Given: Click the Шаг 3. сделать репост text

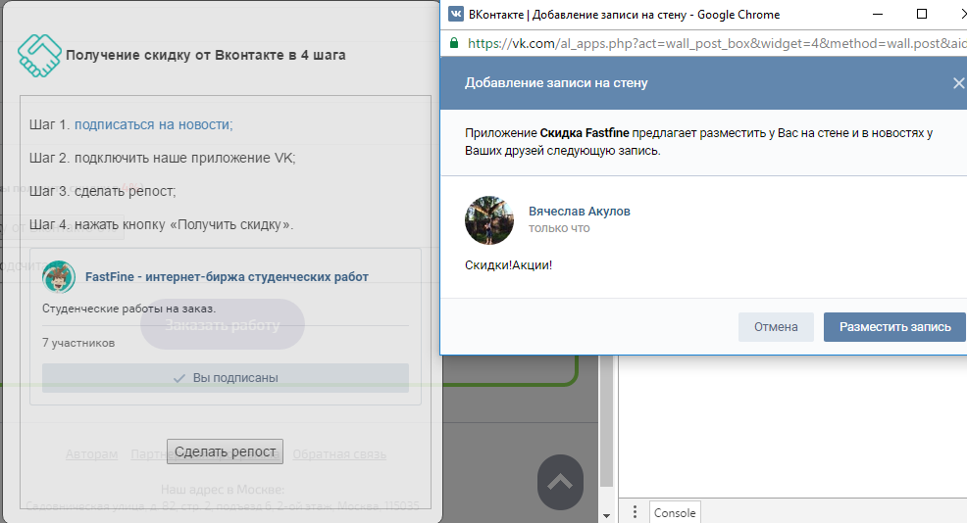Looking at the screenshot, I should pos(102,191).
